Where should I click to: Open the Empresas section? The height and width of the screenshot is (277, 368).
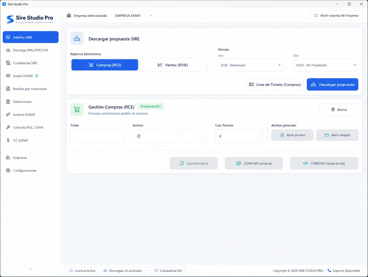pyautogui.click(x=31, y=158)
